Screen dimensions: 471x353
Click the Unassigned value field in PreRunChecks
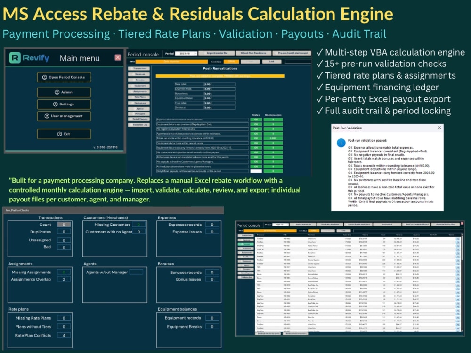pyautogui.click(x=64, y=240)
